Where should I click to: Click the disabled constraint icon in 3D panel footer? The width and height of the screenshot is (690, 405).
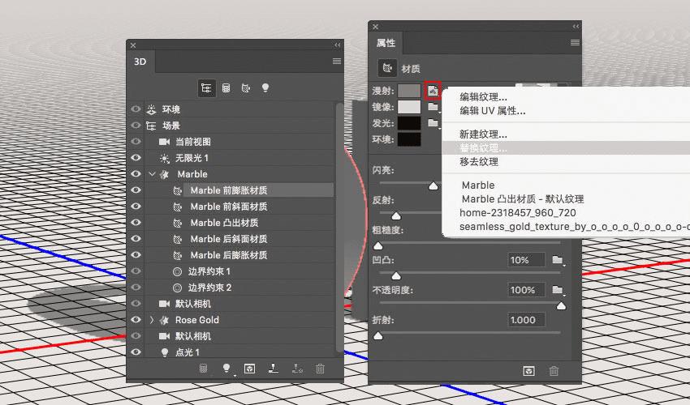coord(297,369)
